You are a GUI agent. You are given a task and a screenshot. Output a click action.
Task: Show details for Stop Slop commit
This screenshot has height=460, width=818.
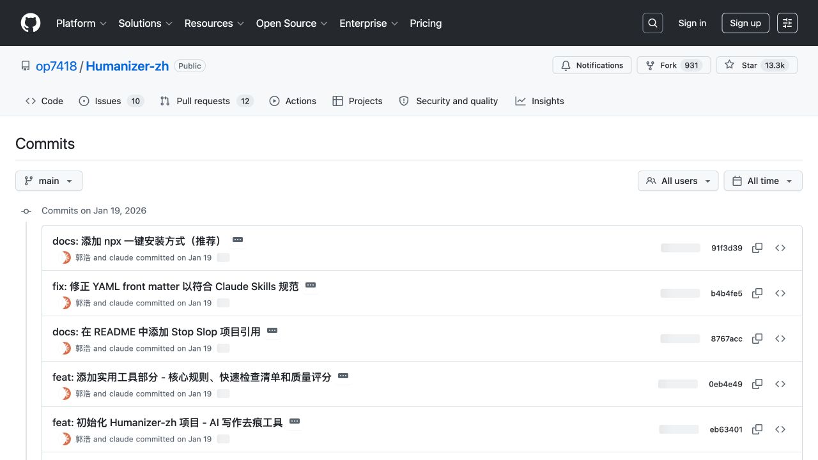point(272,330)
